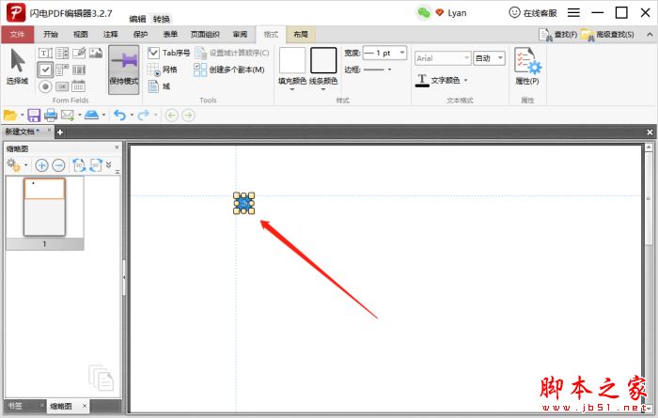Choose the text field form tool
The height and width of the screenshot is (418, 658).
(45, 53)
